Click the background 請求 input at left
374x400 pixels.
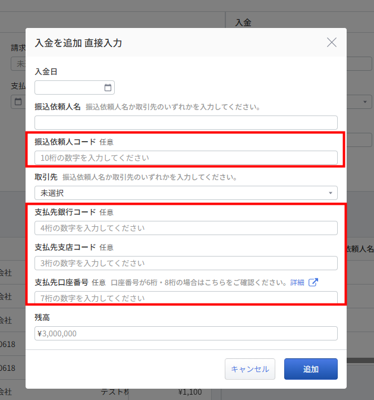pyautogui.click(x=18, y=64)
